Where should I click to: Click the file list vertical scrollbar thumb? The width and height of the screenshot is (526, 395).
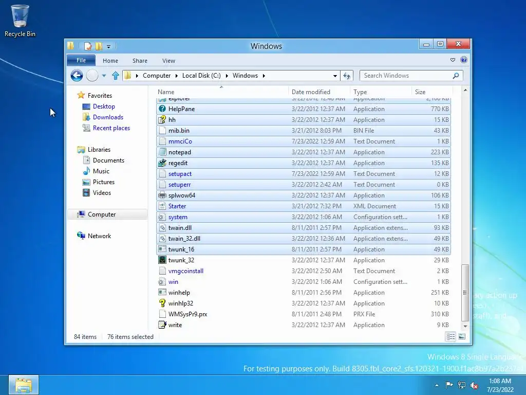coord(465,293)
